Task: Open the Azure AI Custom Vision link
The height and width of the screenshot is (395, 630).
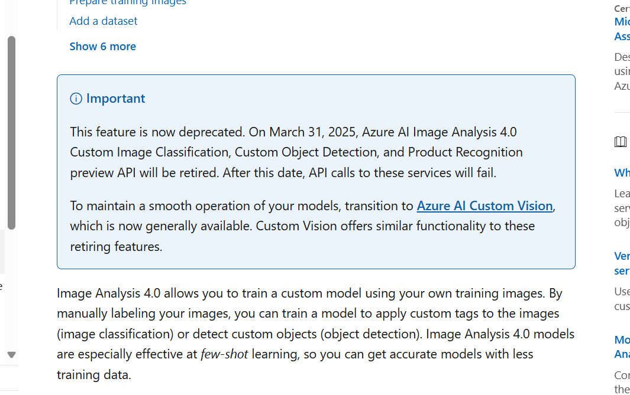Action: click(x=484, y=205)
